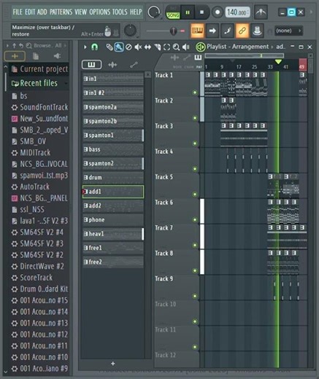Image resolution: width=319 pixels, height=379 pixels.
Task: Select the playlist Slip tool
Action: [x=147, y=47]
